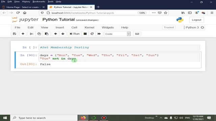216x121 pixels.
Task: Open the cell type Code dropdown
Action: click(117, 34)
